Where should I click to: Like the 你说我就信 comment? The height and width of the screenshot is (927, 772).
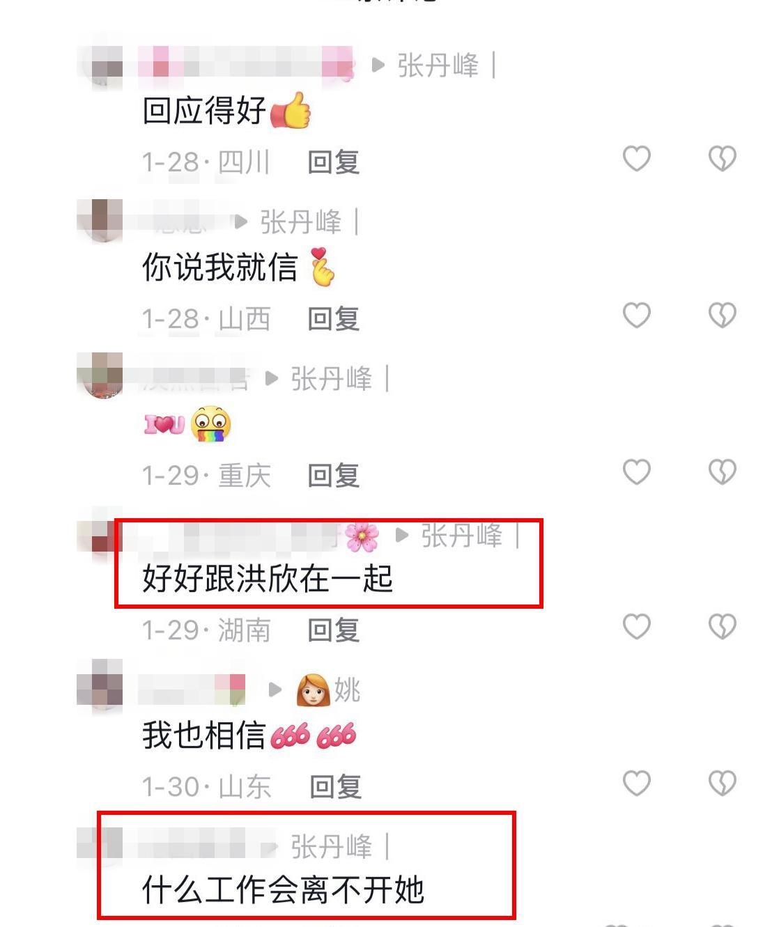pyautogui.click(x=636, y=316)
